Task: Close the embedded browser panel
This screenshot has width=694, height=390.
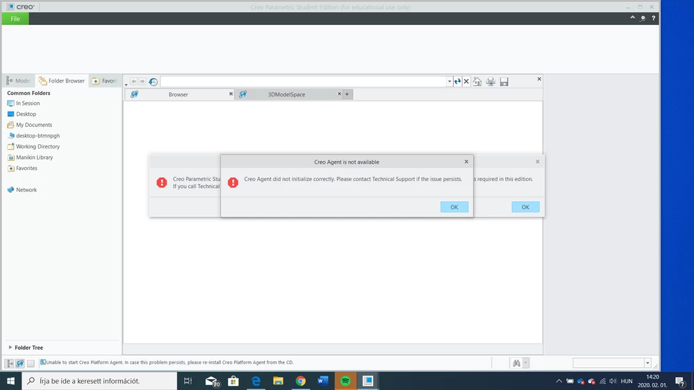Action: pos(539,78)
